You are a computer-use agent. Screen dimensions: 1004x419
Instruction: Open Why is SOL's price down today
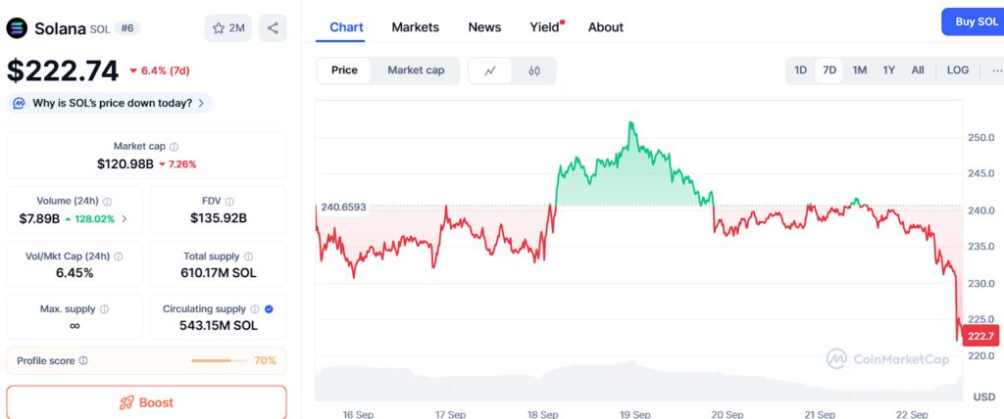110,103
